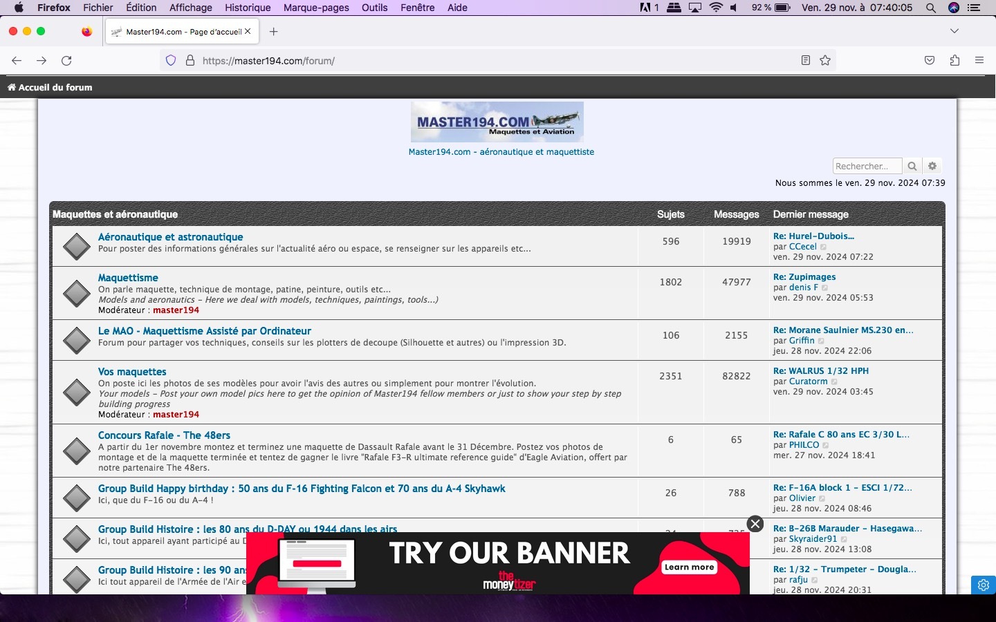Open Aéronautique et astronautique forum

click(x=171, y=237)
